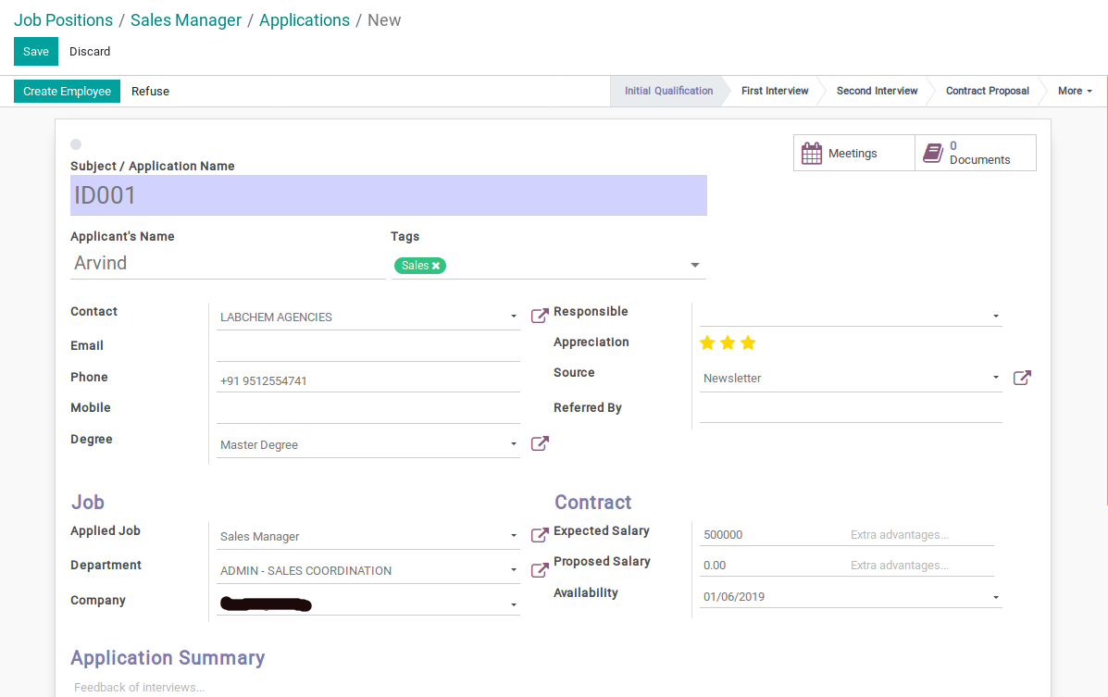Open external link for Contact field
The width and height of the screenshot is (1108, 697).
click(x=539, y=316)
